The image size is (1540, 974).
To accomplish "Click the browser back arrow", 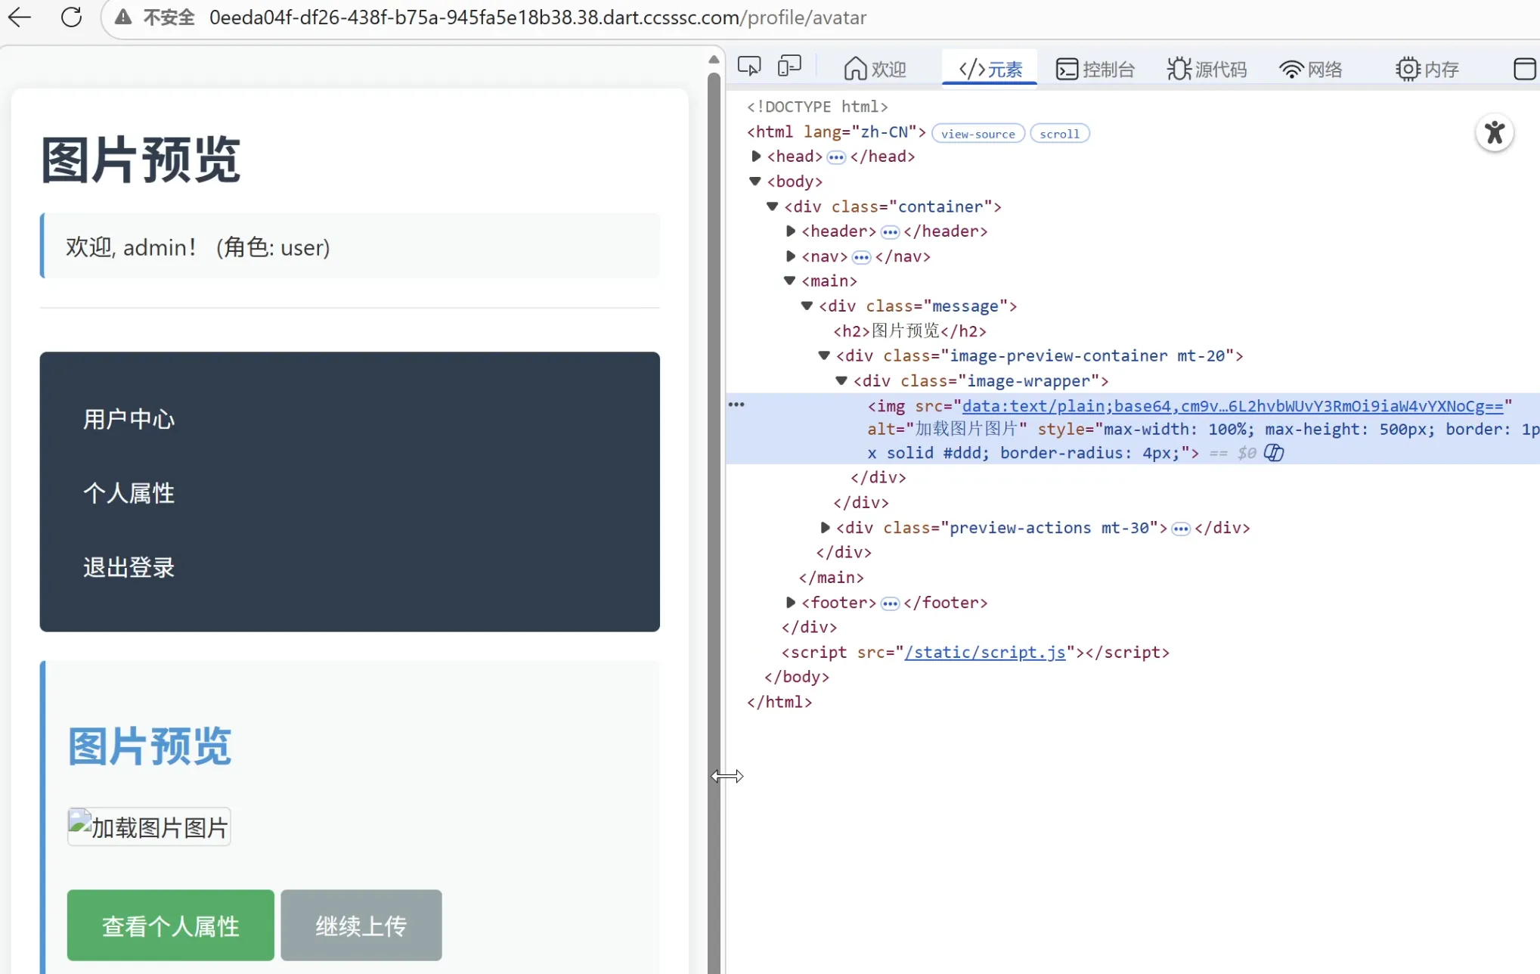I will 20,17.
